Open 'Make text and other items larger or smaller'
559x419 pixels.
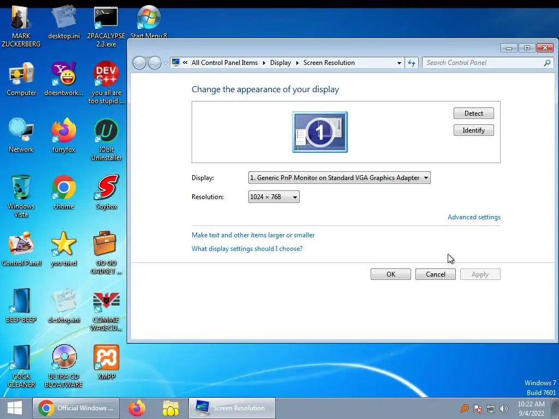click(x=253, y=235)
